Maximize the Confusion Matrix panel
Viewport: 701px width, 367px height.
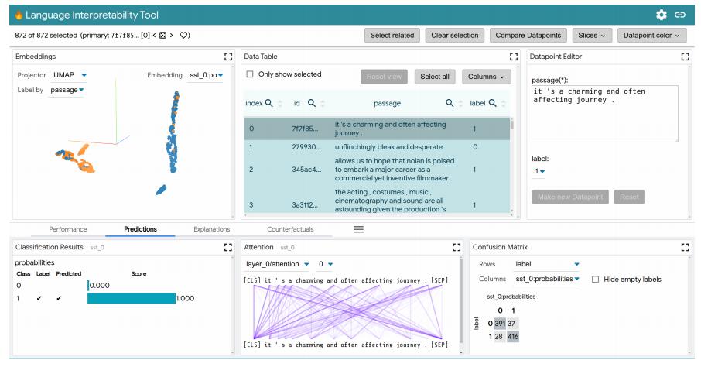tap(685, 247)
